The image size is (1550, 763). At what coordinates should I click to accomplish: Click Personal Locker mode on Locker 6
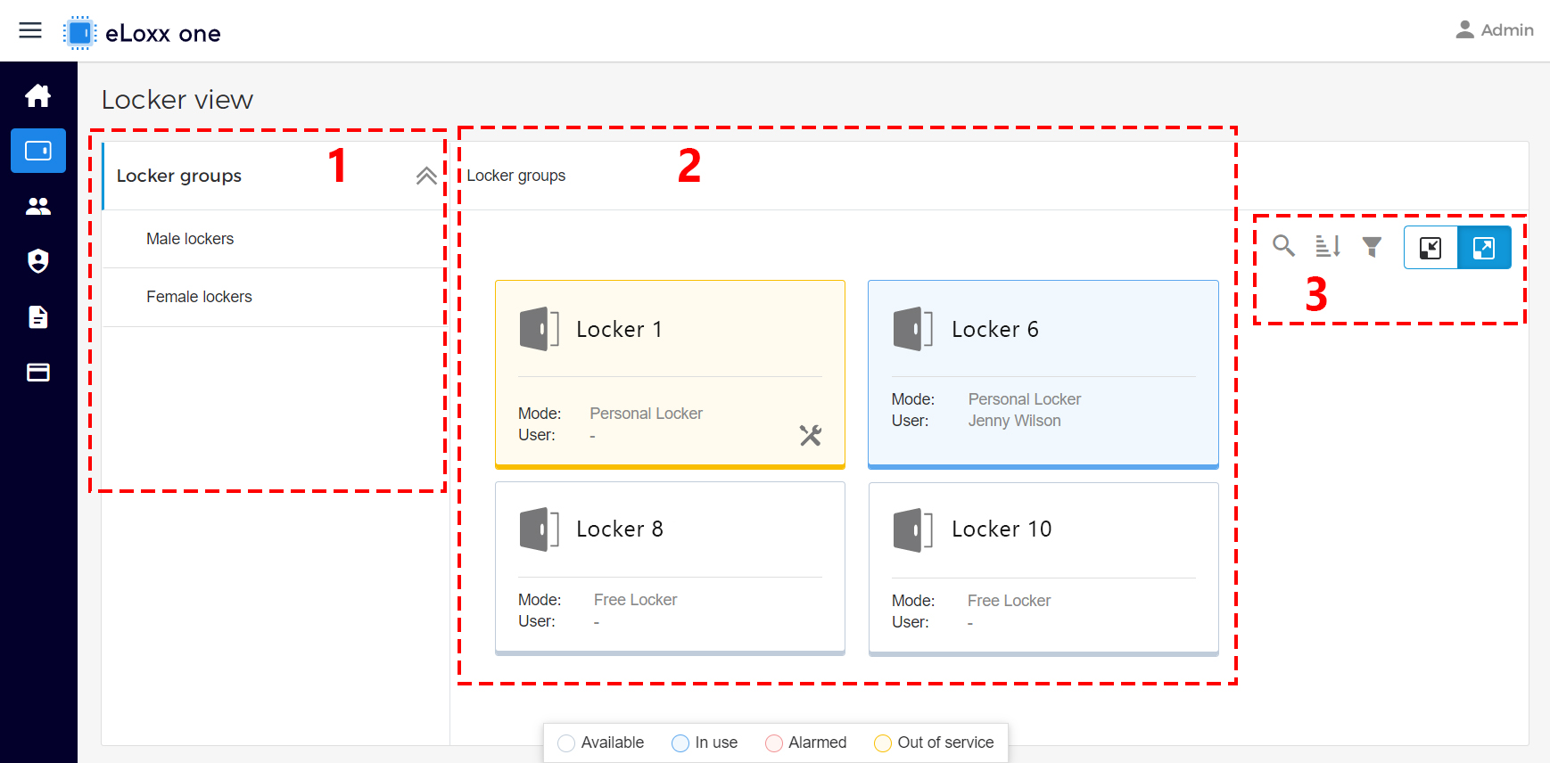click(1025, 399)
